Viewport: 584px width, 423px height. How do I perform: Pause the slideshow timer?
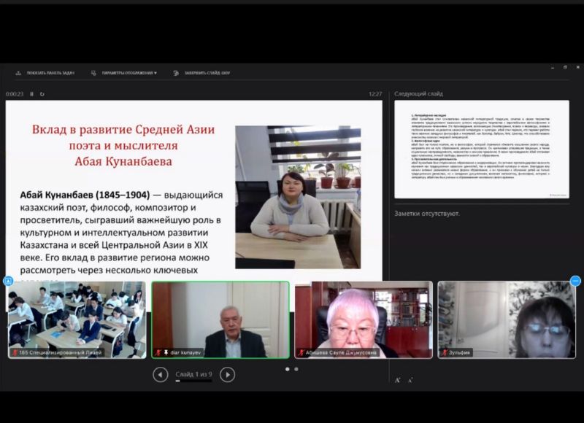31,94
